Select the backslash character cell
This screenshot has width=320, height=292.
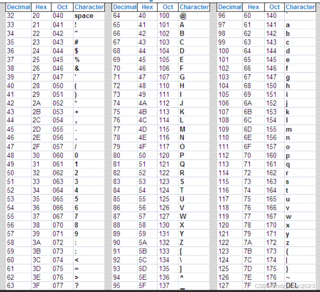(x=194, y=260)
